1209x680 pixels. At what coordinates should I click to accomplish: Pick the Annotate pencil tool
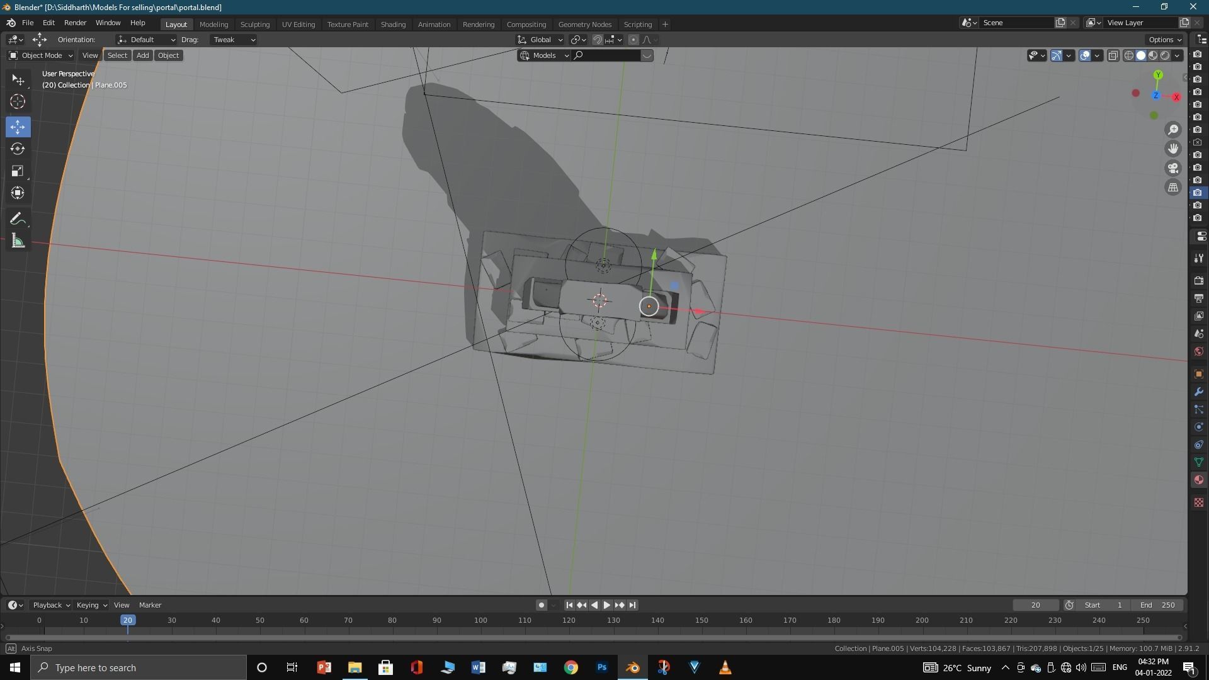18,219
